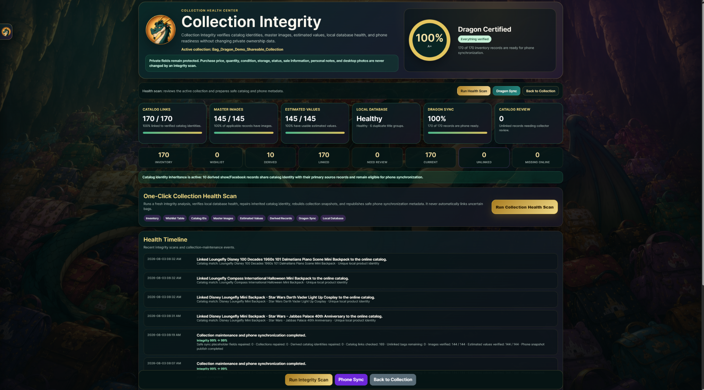Select the Inventory scan tag
The width and height of the screenshot is (704, 390).
click(x=152, y=218)
